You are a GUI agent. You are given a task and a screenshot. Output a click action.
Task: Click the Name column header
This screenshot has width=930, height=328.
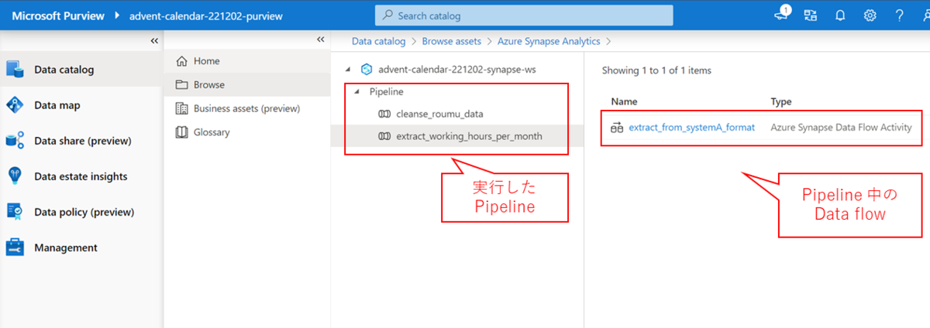coord(625,102)
